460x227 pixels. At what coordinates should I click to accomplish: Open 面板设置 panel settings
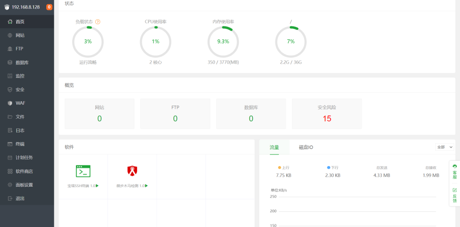pos(24,185)
